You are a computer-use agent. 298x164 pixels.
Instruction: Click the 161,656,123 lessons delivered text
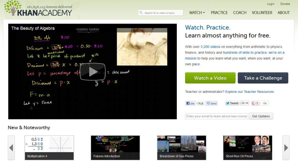(49, 7)
